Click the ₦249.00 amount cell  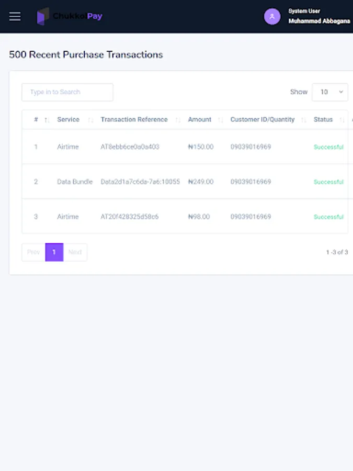coord(200,182)
